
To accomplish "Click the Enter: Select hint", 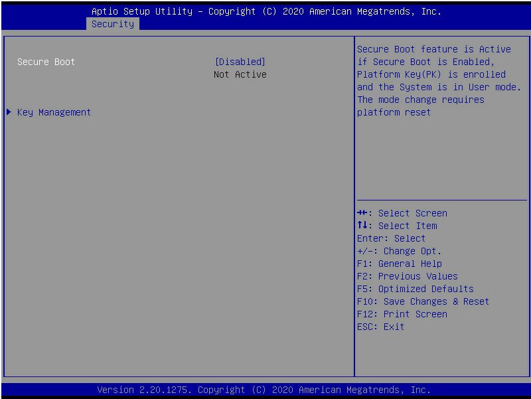I will tap(391, 238).
